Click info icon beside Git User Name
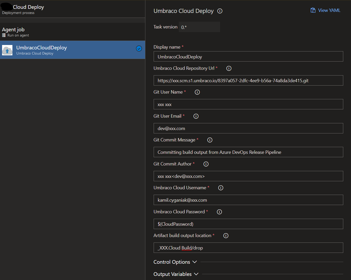351x280 pixels. [x=197, y=92]
